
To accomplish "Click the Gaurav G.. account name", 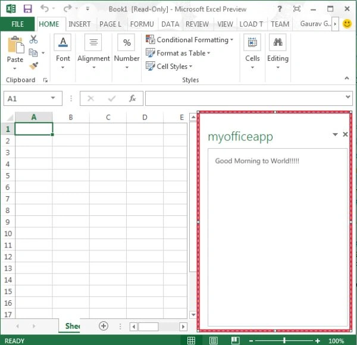I will (315, 23).
